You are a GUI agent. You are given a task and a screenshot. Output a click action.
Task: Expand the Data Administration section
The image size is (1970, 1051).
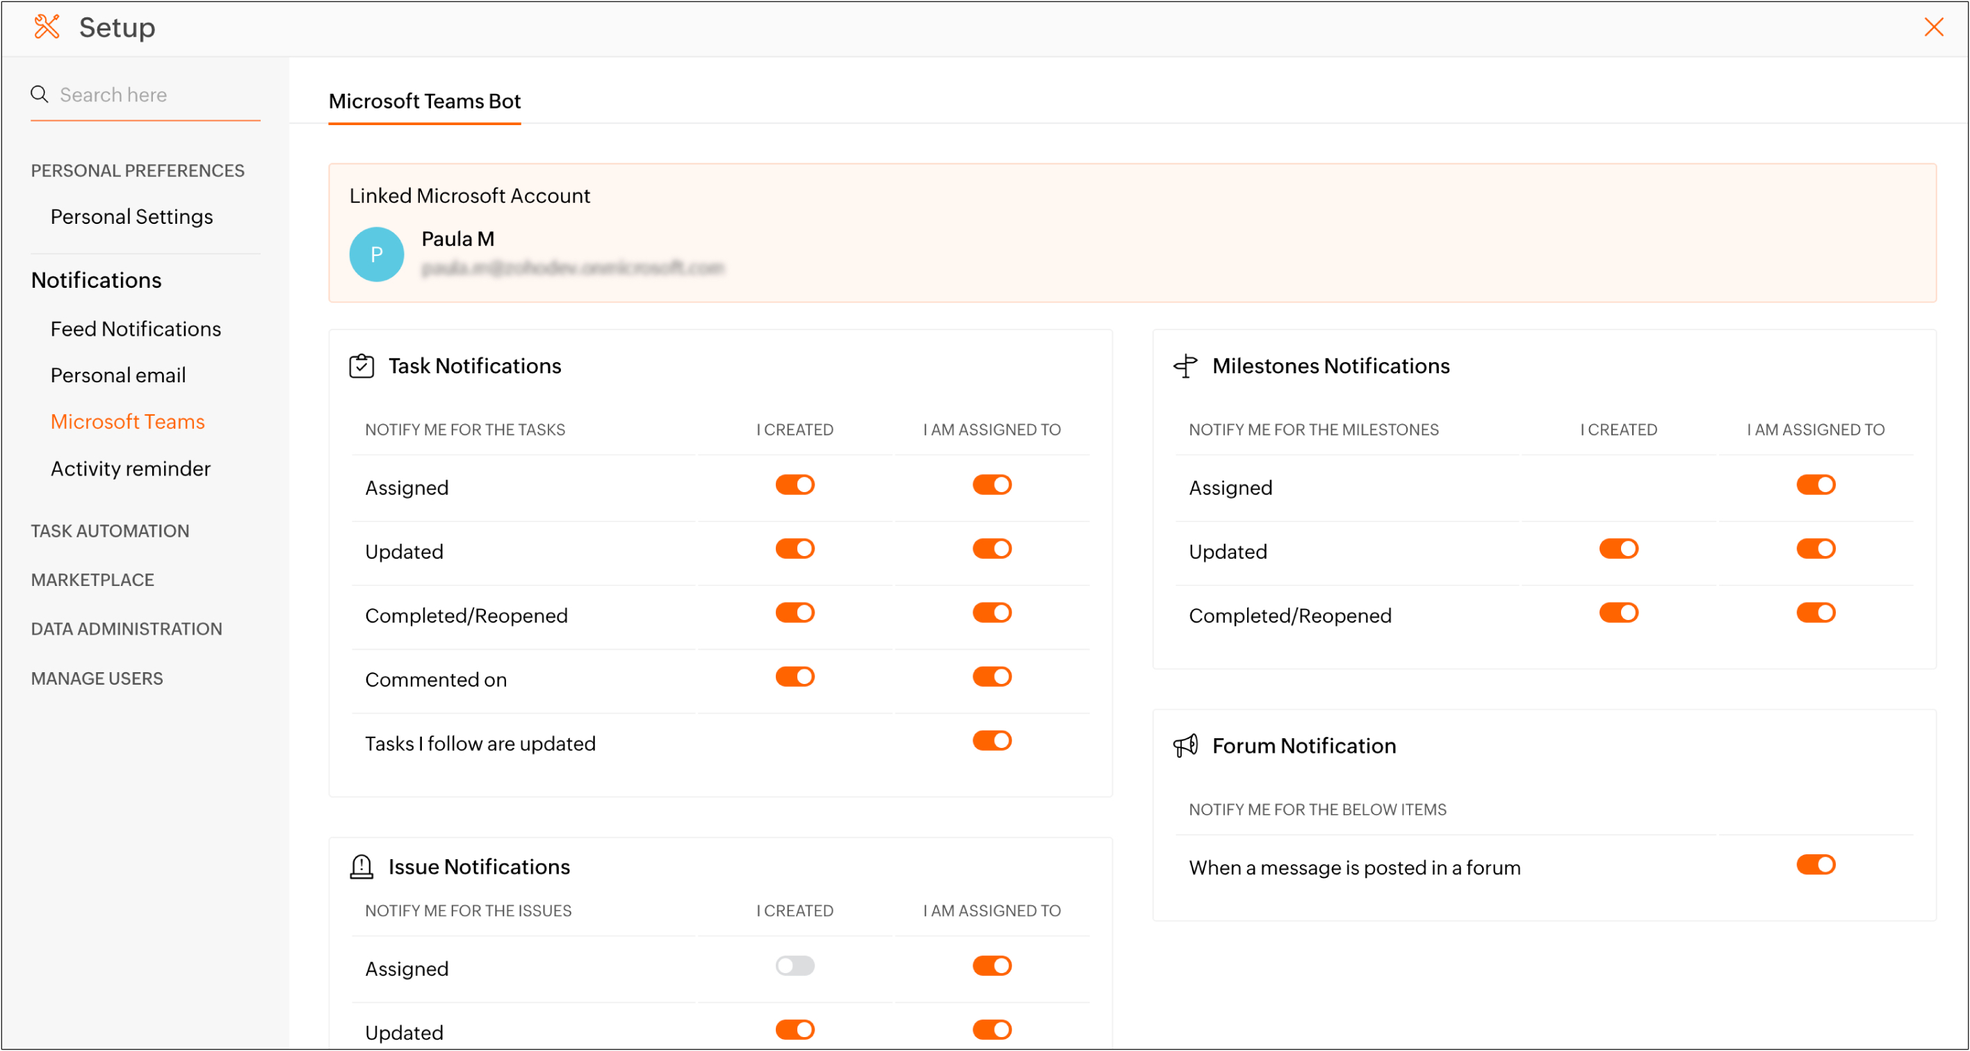point(127,629)
